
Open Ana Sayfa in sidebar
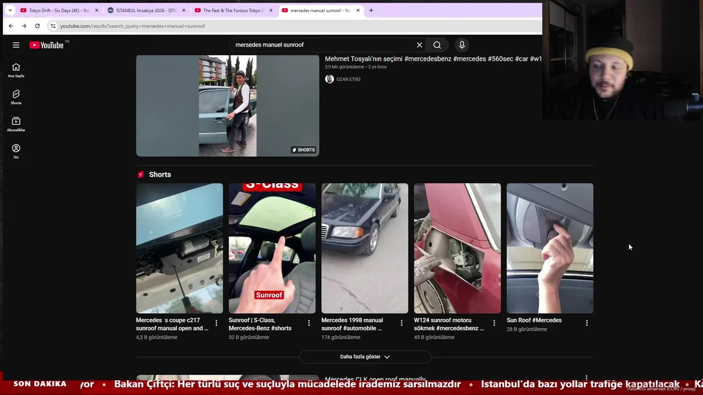[x=16, y=70]
